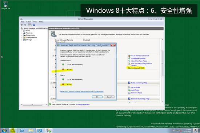Expand the Roles tree node

tap(22, 31)
